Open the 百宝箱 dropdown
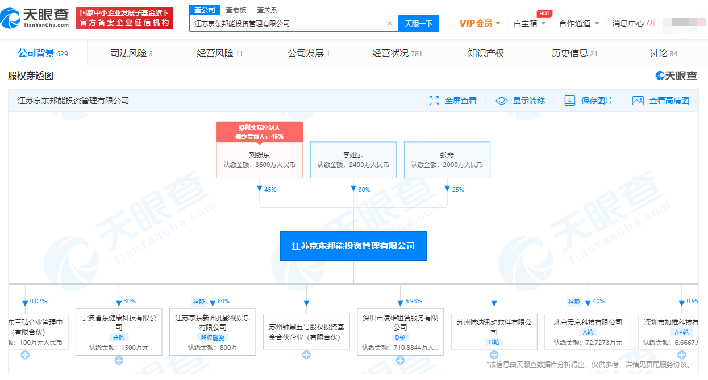 point(530,23)
